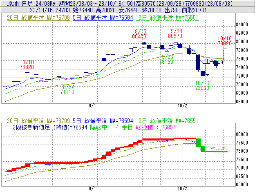This screenshot has width=255, height=194.
Task: Click the 陰転中 status text
Action: click(98, 127)
